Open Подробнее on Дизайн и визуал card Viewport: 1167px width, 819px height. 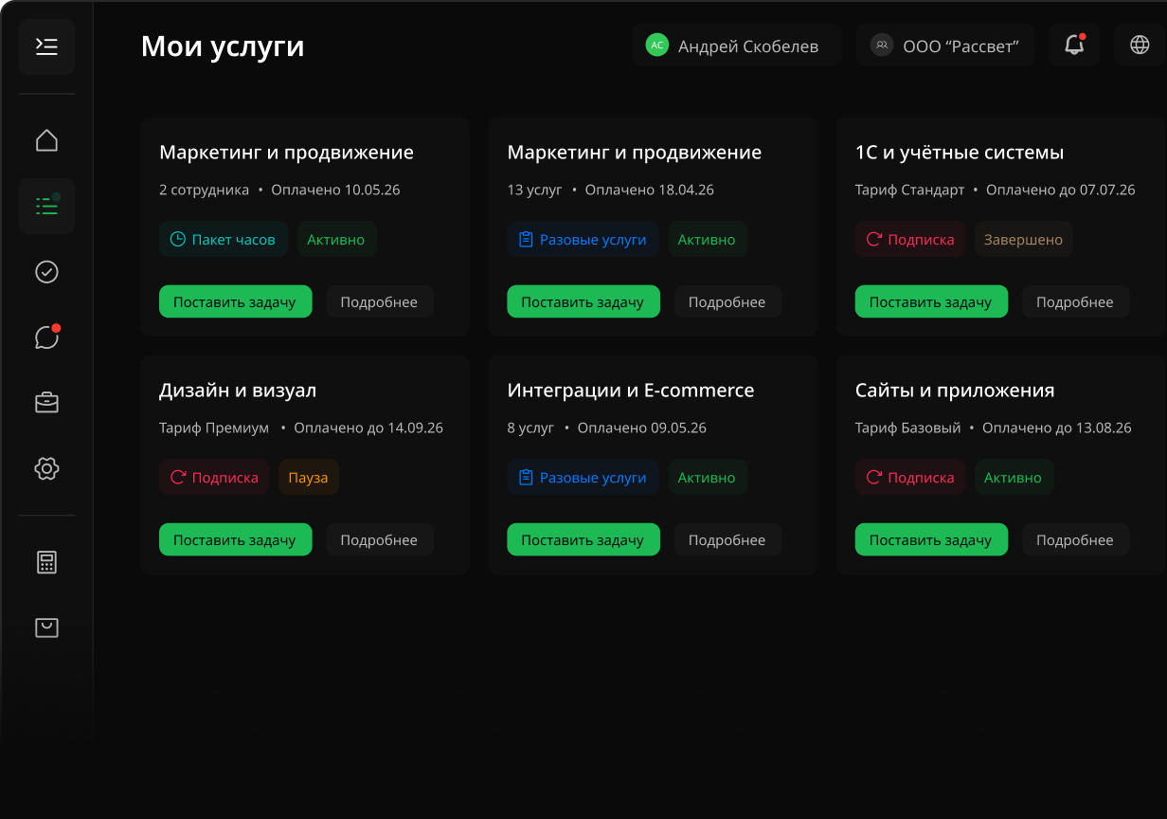380,539
